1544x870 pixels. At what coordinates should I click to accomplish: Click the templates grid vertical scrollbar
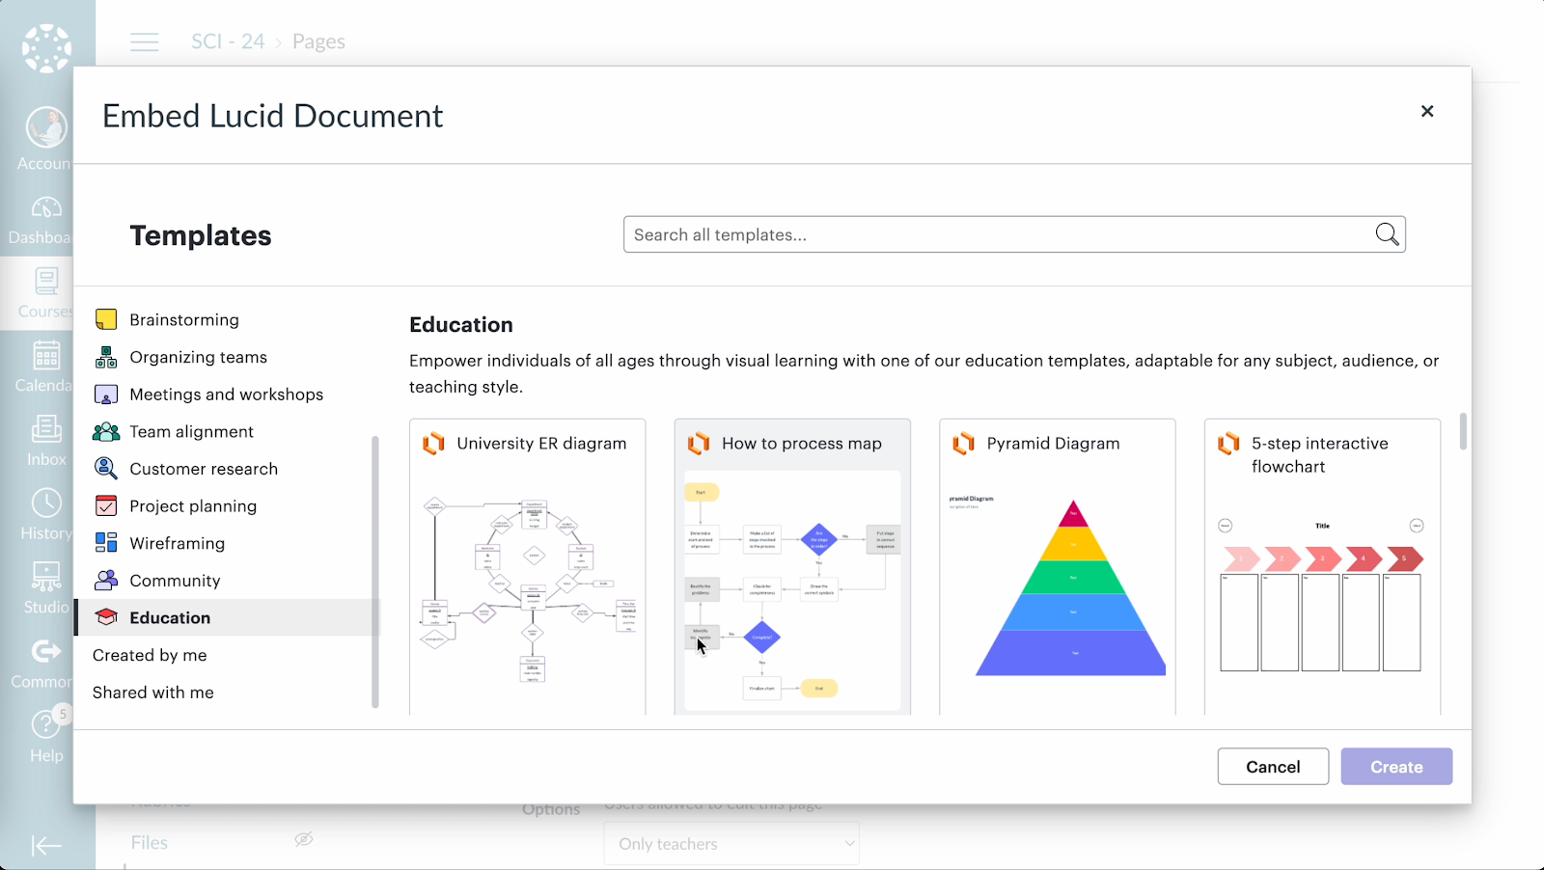1463,431
